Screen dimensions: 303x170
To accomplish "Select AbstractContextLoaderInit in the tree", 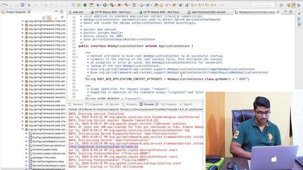I will point(49,133).
